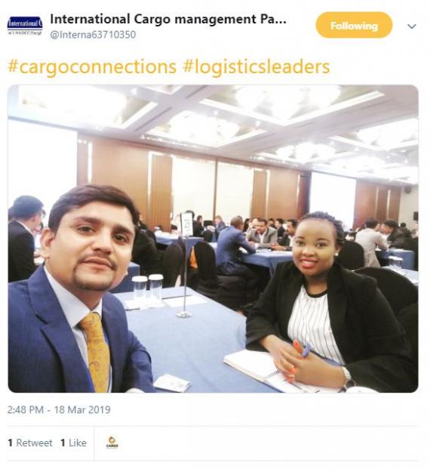Show the 1 Like list
430x469 pixels.
(73, 443)
